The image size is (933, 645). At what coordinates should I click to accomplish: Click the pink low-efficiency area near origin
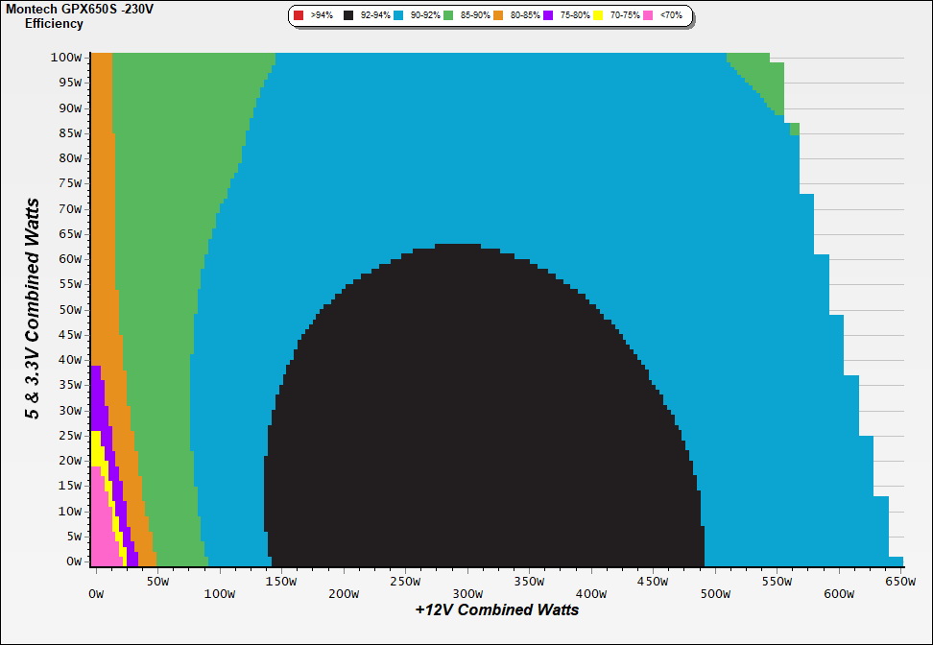101,528
